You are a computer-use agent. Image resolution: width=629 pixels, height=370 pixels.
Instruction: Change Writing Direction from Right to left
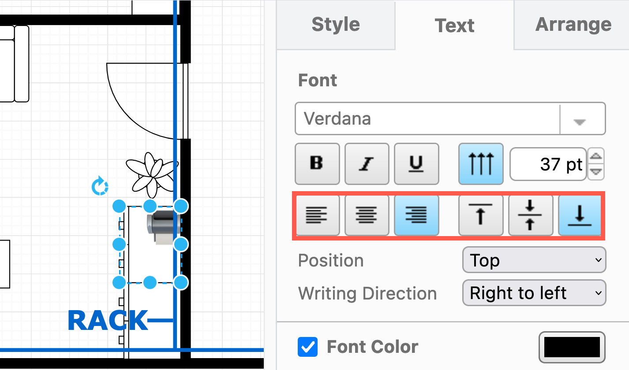534,292
